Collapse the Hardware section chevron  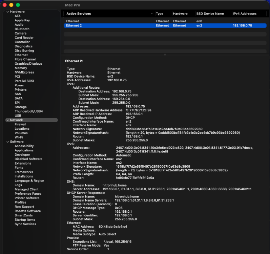[x=7, y=12]
